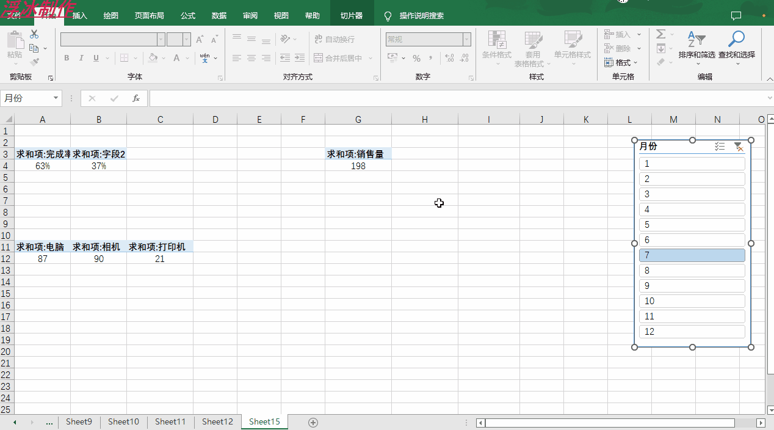Click the add new sheet plus button

(x=313, y=422)
